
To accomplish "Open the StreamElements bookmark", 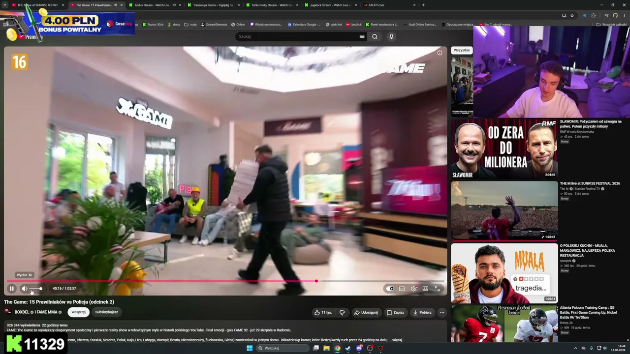I will [214, 24].
